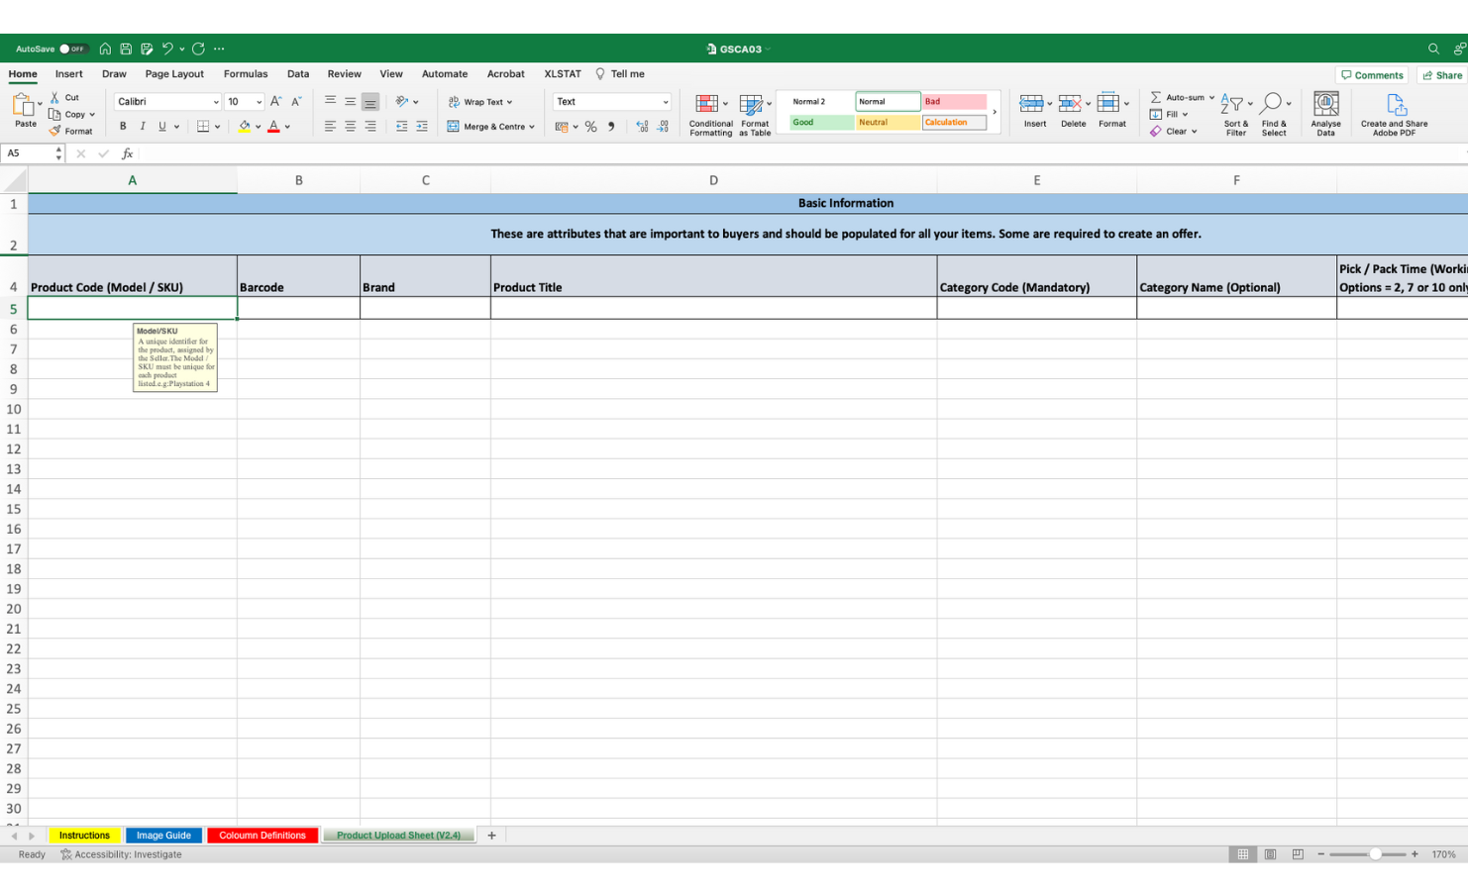Viewport: 1468px width, 891px height.
Task: Open the Insert ribbon tab
Action: pos(69,74)
